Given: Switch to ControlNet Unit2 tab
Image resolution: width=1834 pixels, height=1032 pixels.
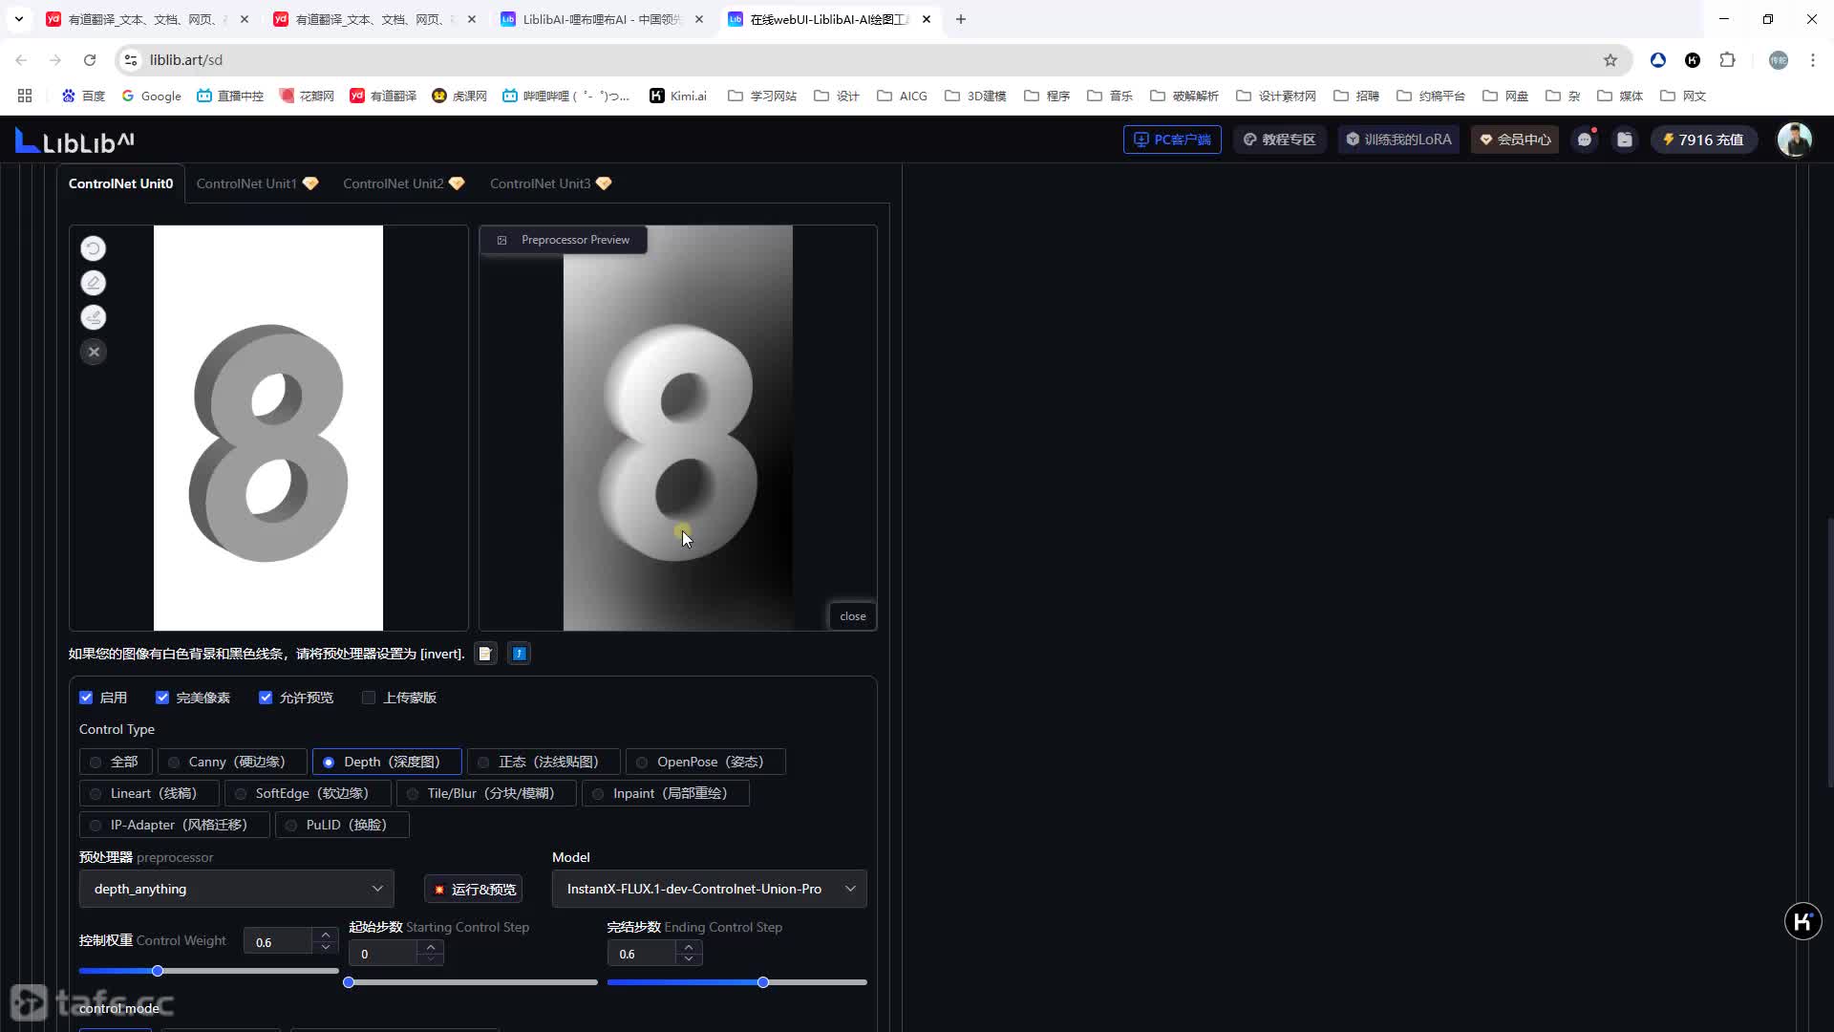Looking at the screenshot, I should coord(403,183).
